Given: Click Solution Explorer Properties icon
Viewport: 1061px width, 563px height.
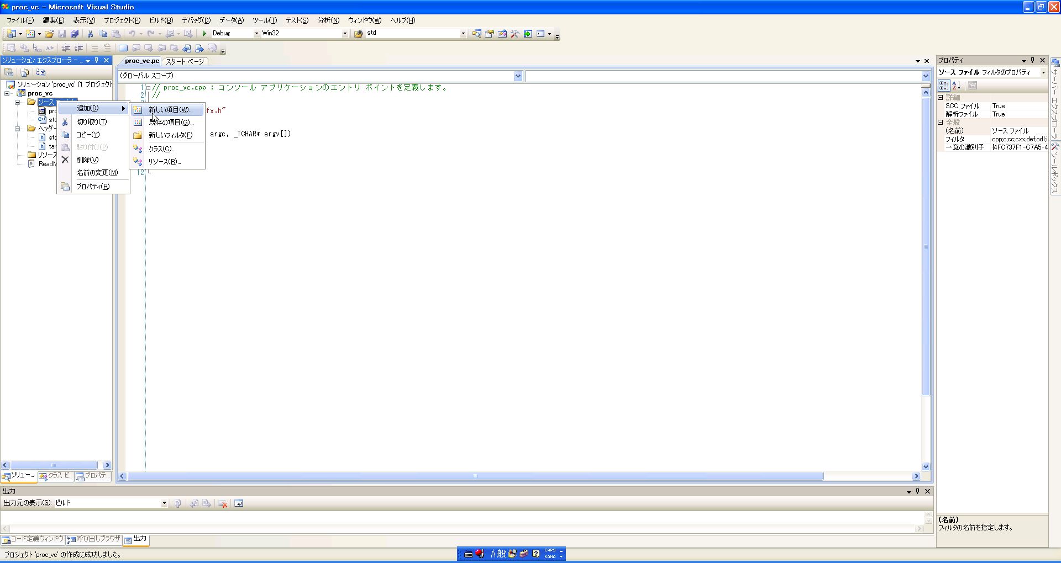Looking at the screenshot, I should point(9,72).
